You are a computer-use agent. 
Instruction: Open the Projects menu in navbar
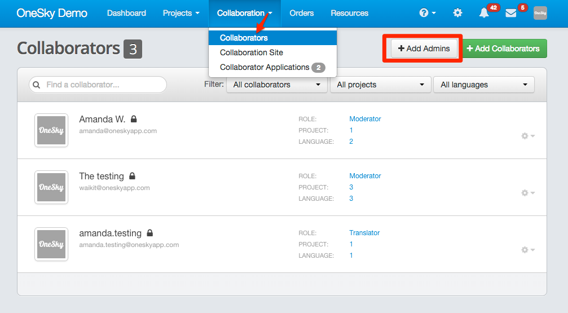click(181, 13)
